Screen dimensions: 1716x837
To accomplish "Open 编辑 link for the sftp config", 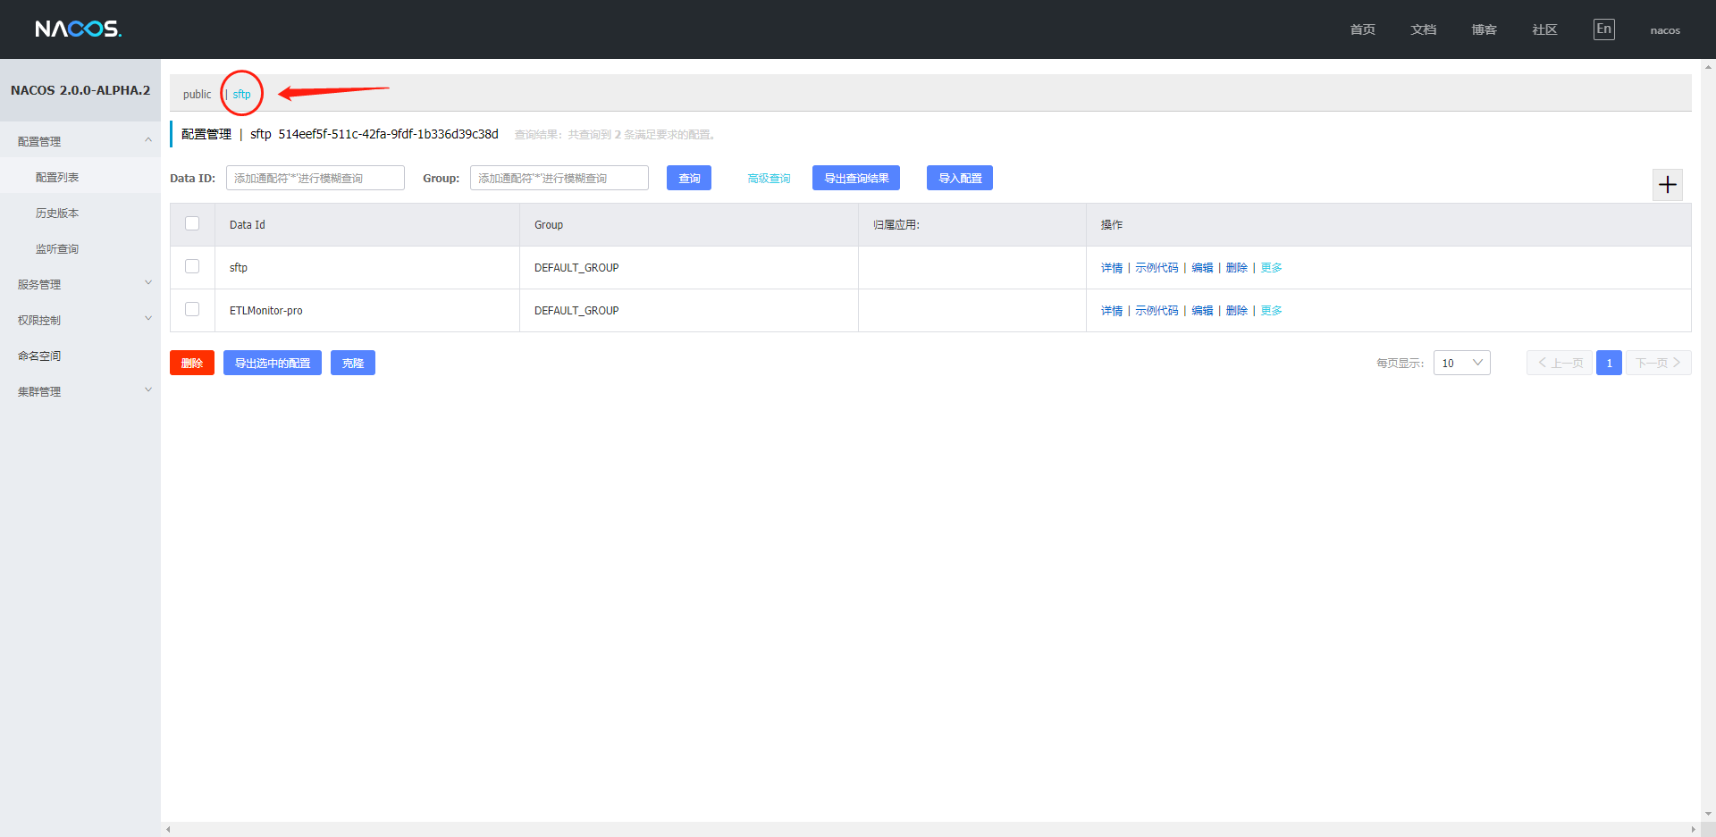I will click(x=1202, y=268).
